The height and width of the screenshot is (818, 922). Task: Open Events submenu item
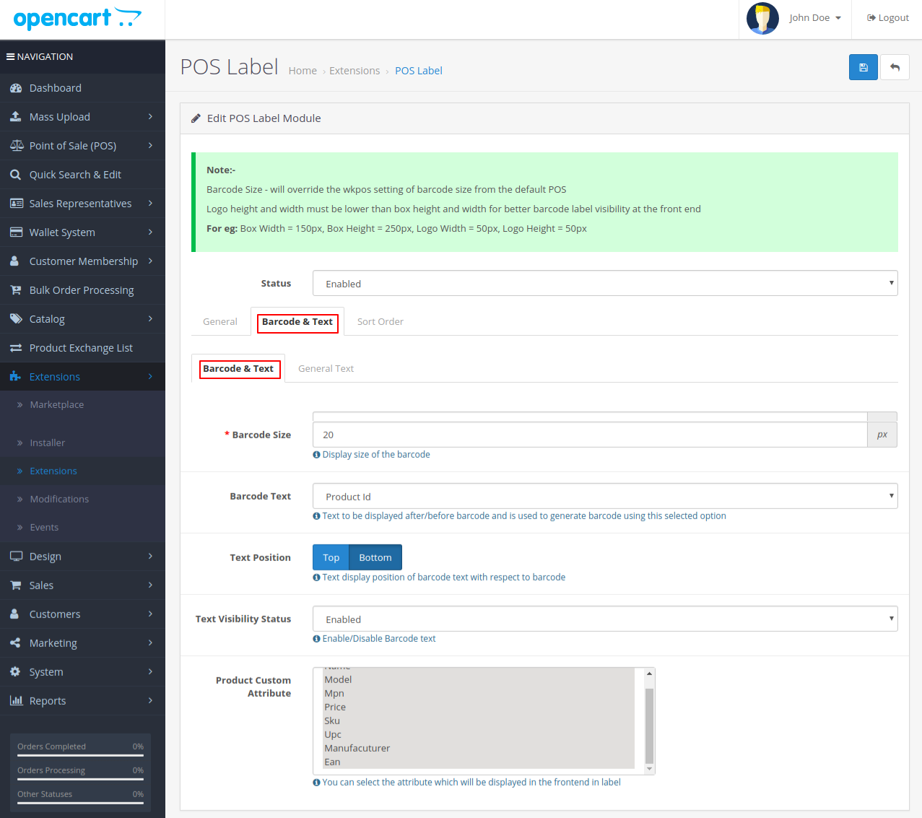[44, 528]
